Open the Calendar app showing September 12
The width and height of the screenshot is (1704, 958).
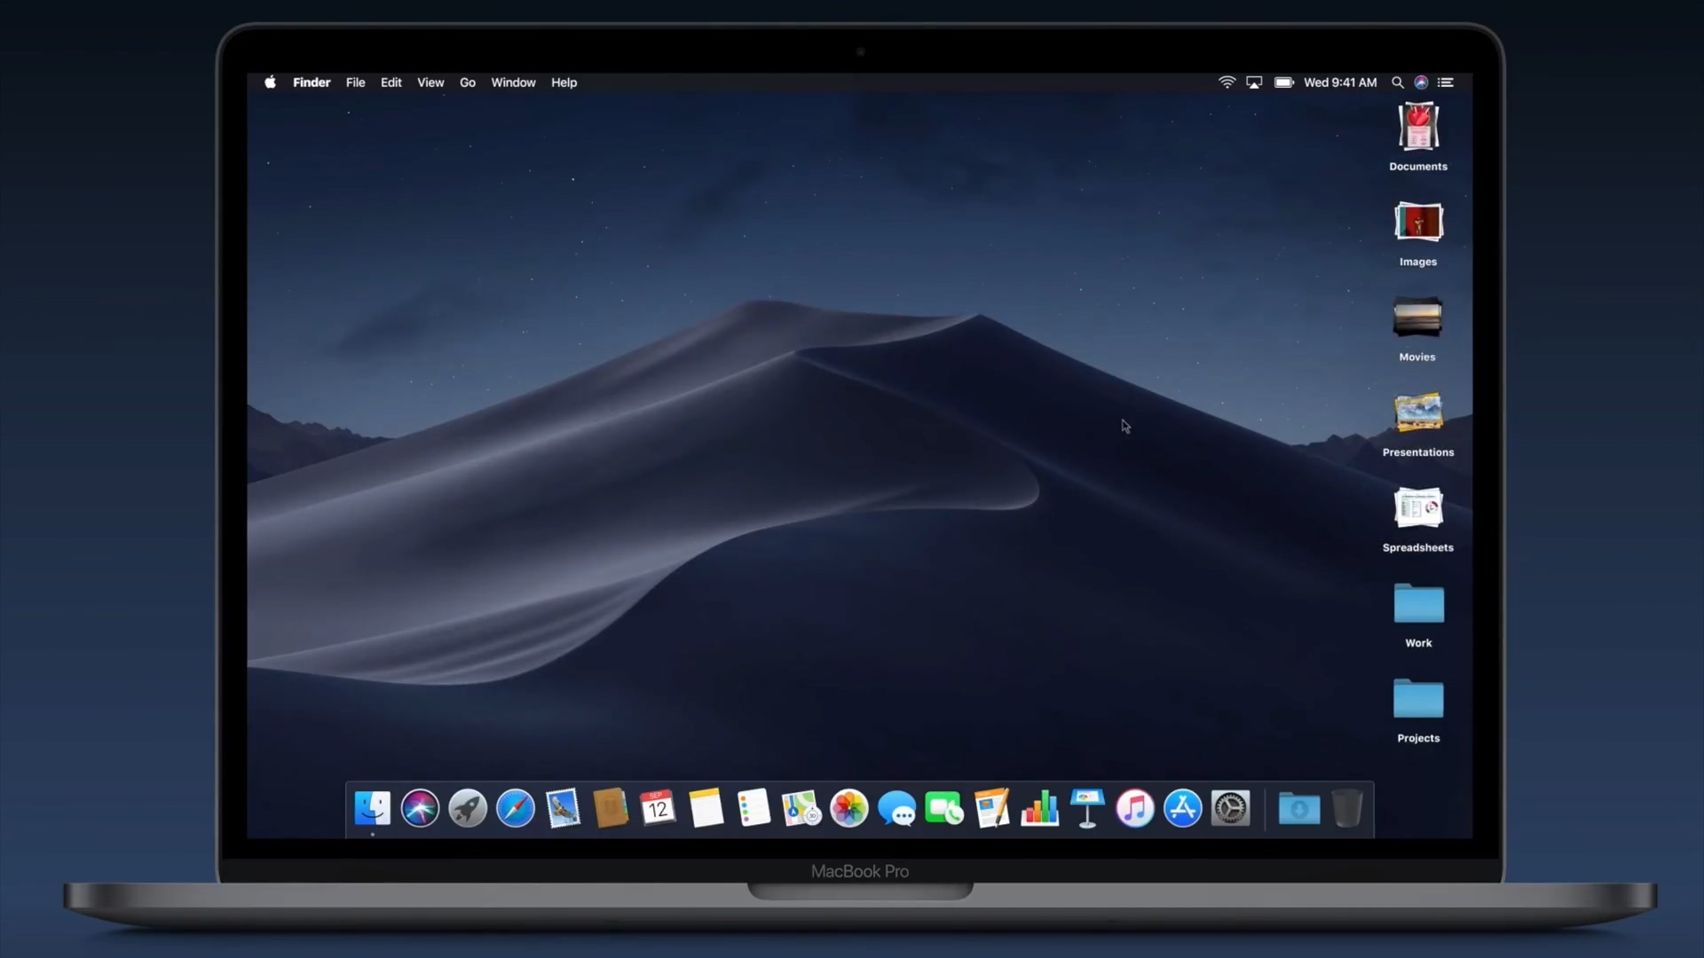[658, 808]
